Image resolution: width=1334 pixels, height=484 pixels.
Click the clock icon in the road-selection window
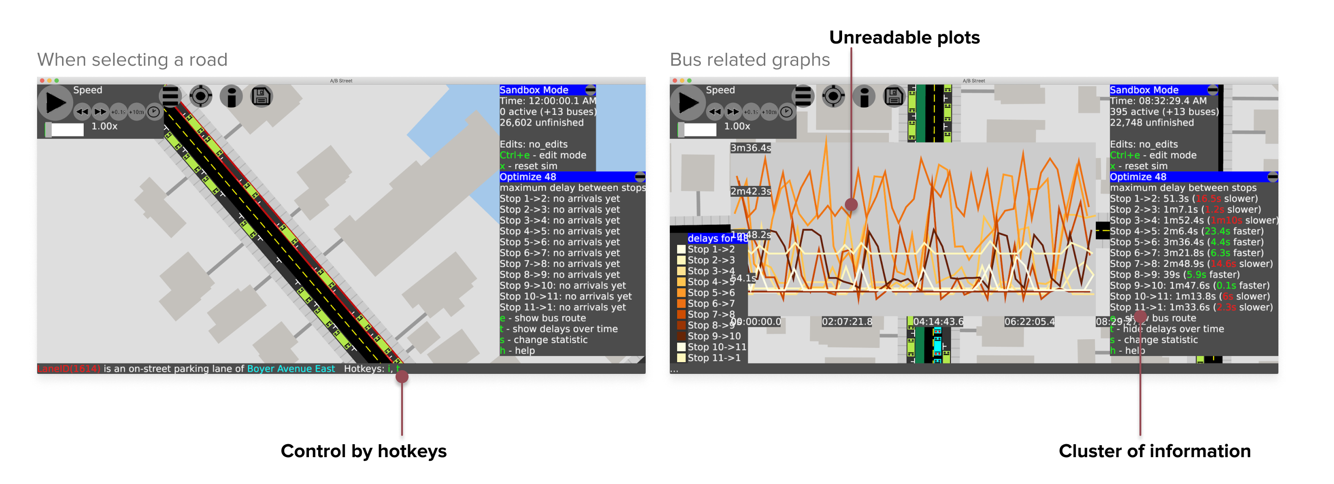(154, 112)
